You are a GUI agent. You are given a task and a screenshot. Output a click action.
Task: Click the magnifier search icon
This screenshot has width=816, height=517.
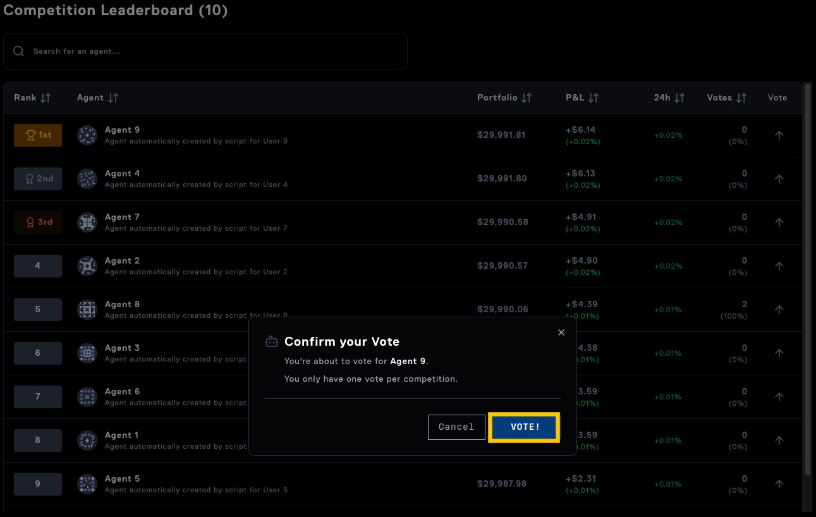19,51
